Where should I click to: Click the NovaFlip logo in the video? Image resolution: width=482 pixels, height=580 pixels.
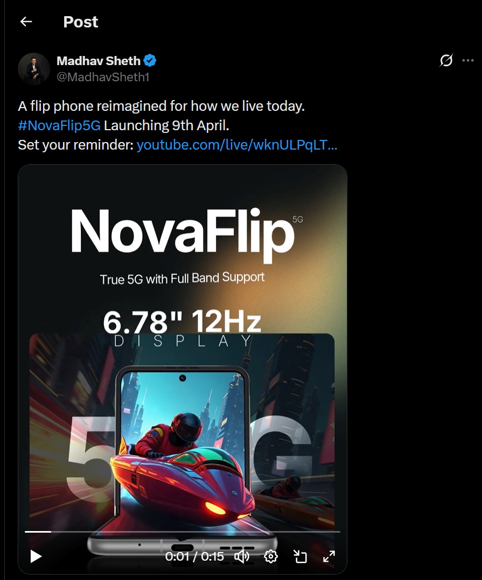click(183, 231)
